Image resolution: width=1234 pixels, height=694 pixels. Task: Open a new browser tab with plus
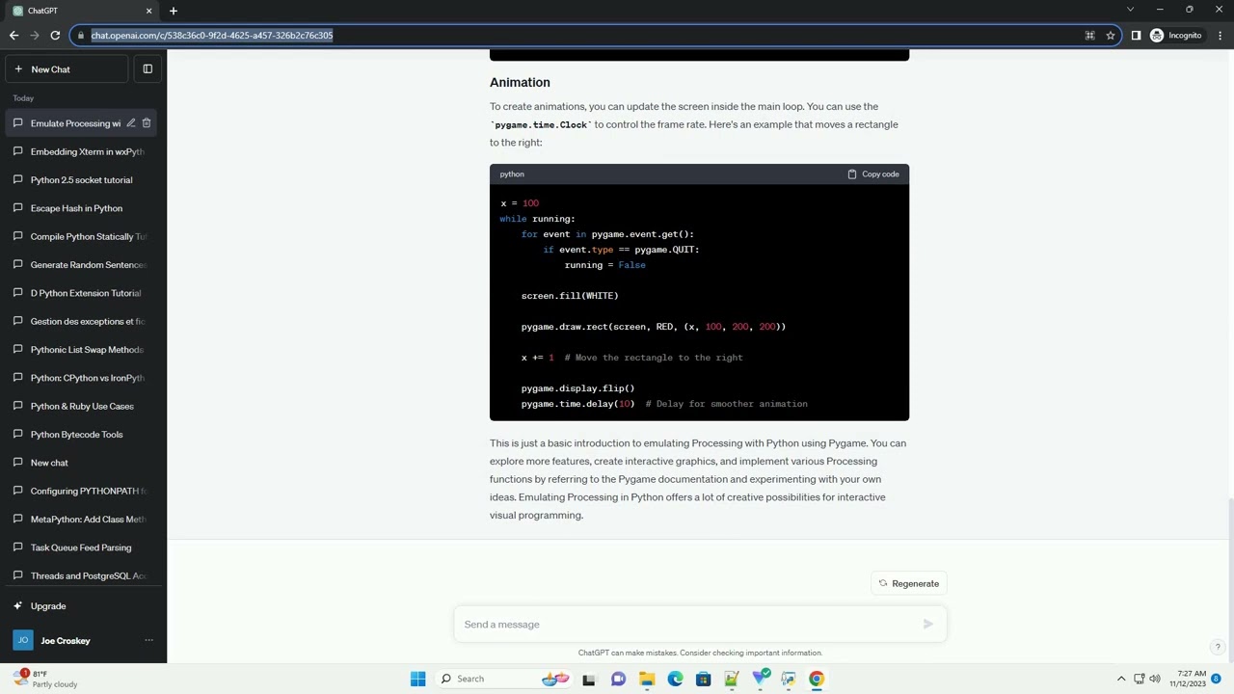point(174,11)
